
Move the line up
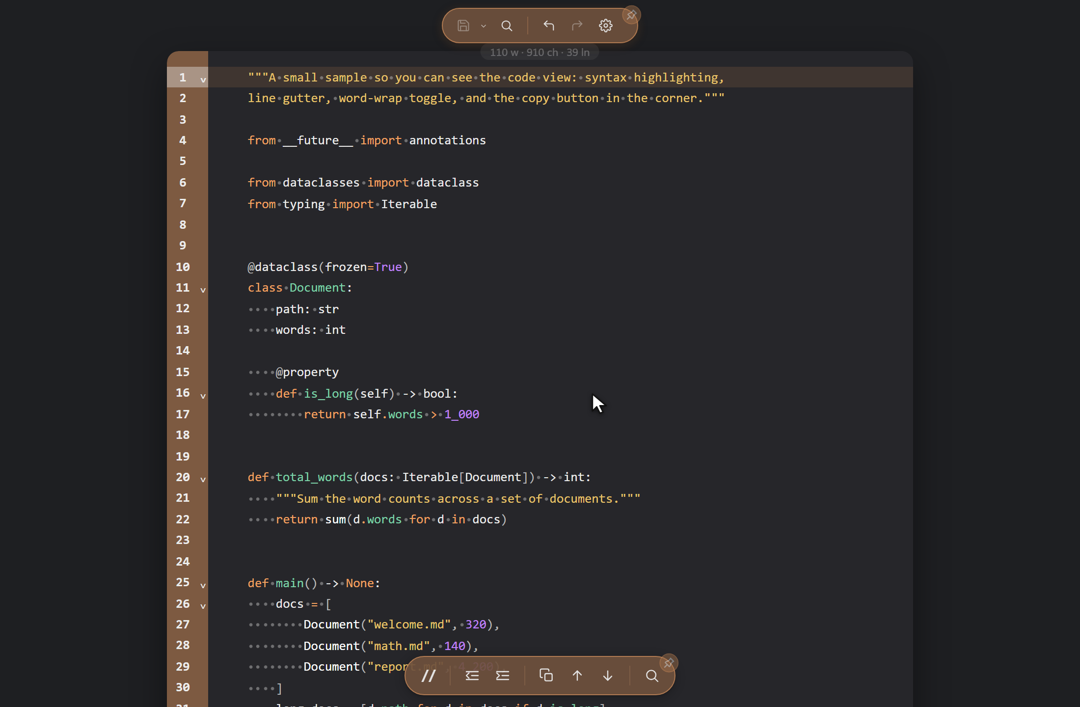577,676
